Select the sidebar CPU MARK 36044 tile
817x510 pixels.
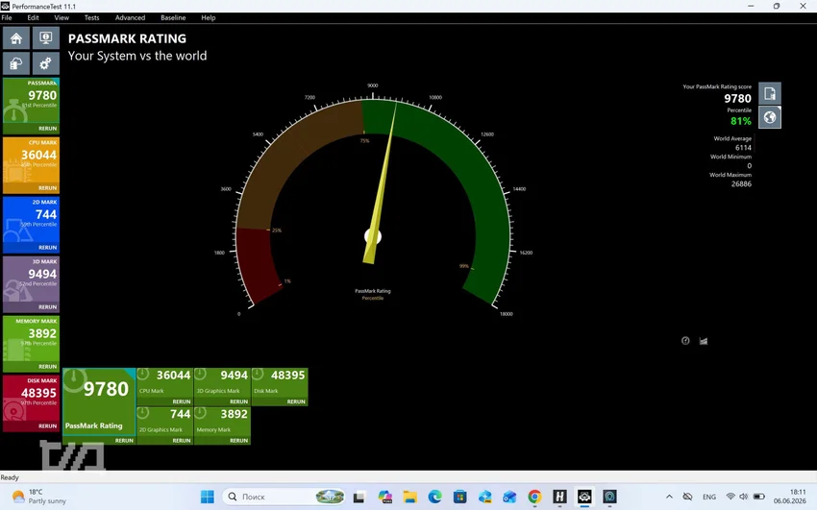coord(32,160)
